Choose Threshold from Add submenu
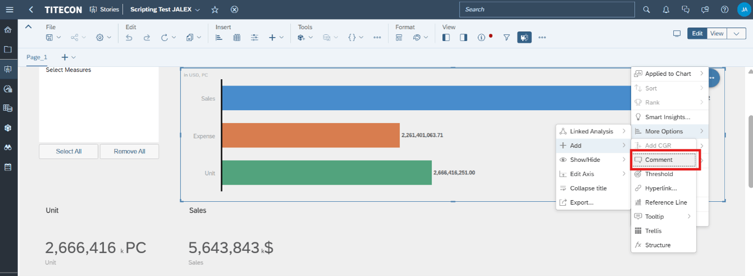The image size is (753, 276). 664,174
